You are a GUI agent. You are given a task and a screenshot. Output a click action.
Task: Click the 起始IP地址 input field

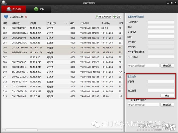[x=161, y=22]
